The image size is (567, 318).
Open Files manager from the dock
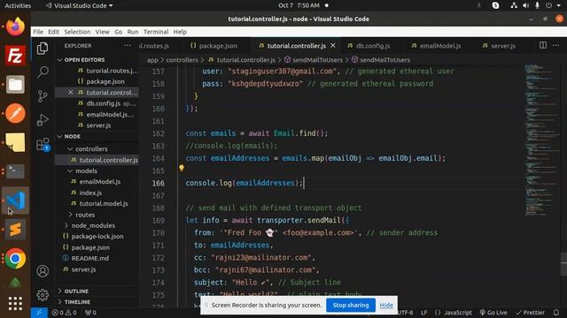(x=15, y=85)
